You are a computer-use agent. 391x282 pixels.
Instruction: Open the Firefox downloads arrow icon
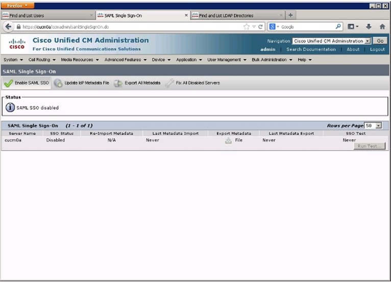[x=369, y=27]
